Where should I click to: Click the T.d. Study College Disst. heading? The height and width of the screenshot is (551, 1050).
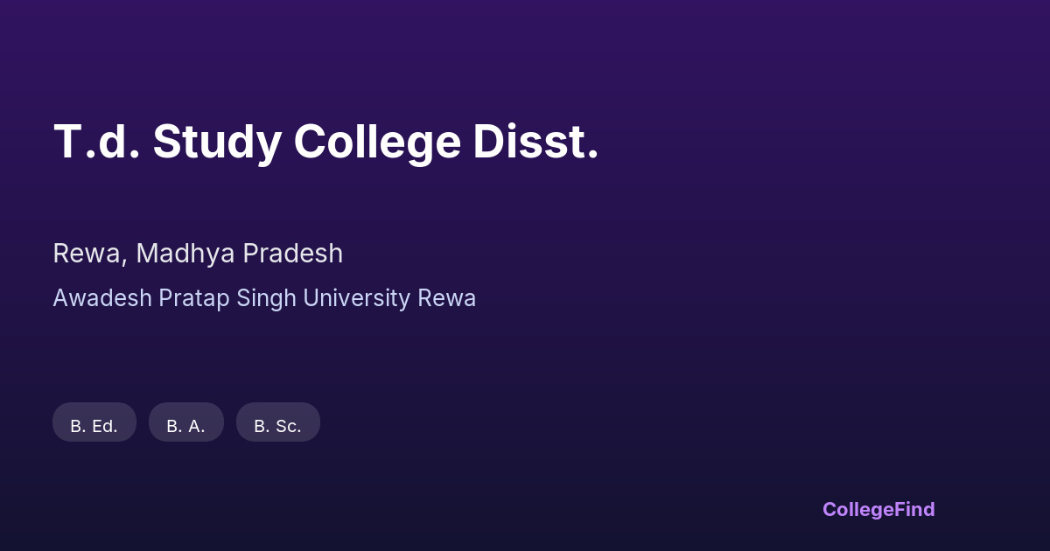(x=325, y=142)
